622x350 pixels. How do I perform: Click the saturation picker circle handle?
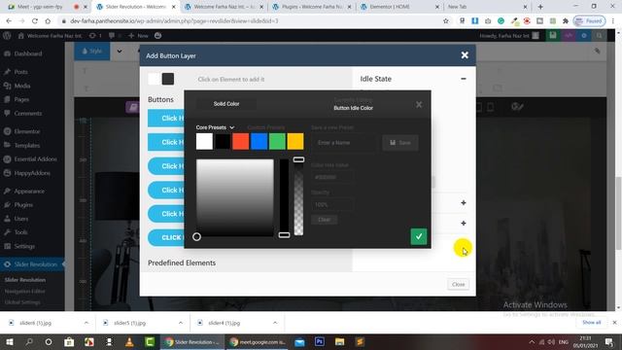pyautogui.click(x=196, y=237)
